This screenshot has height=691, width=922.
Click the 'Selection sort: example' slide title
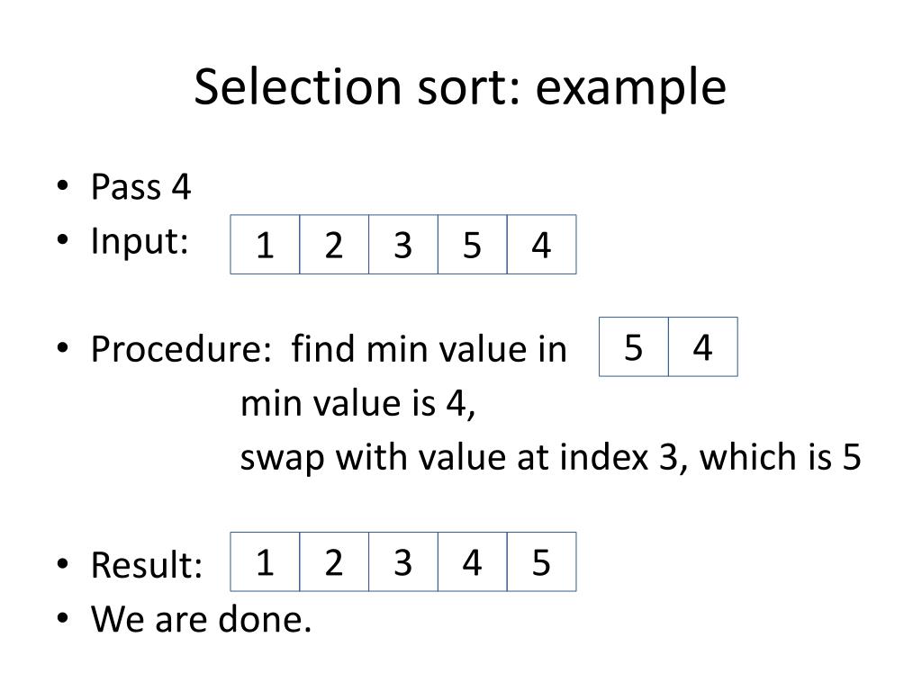(460, 87)
